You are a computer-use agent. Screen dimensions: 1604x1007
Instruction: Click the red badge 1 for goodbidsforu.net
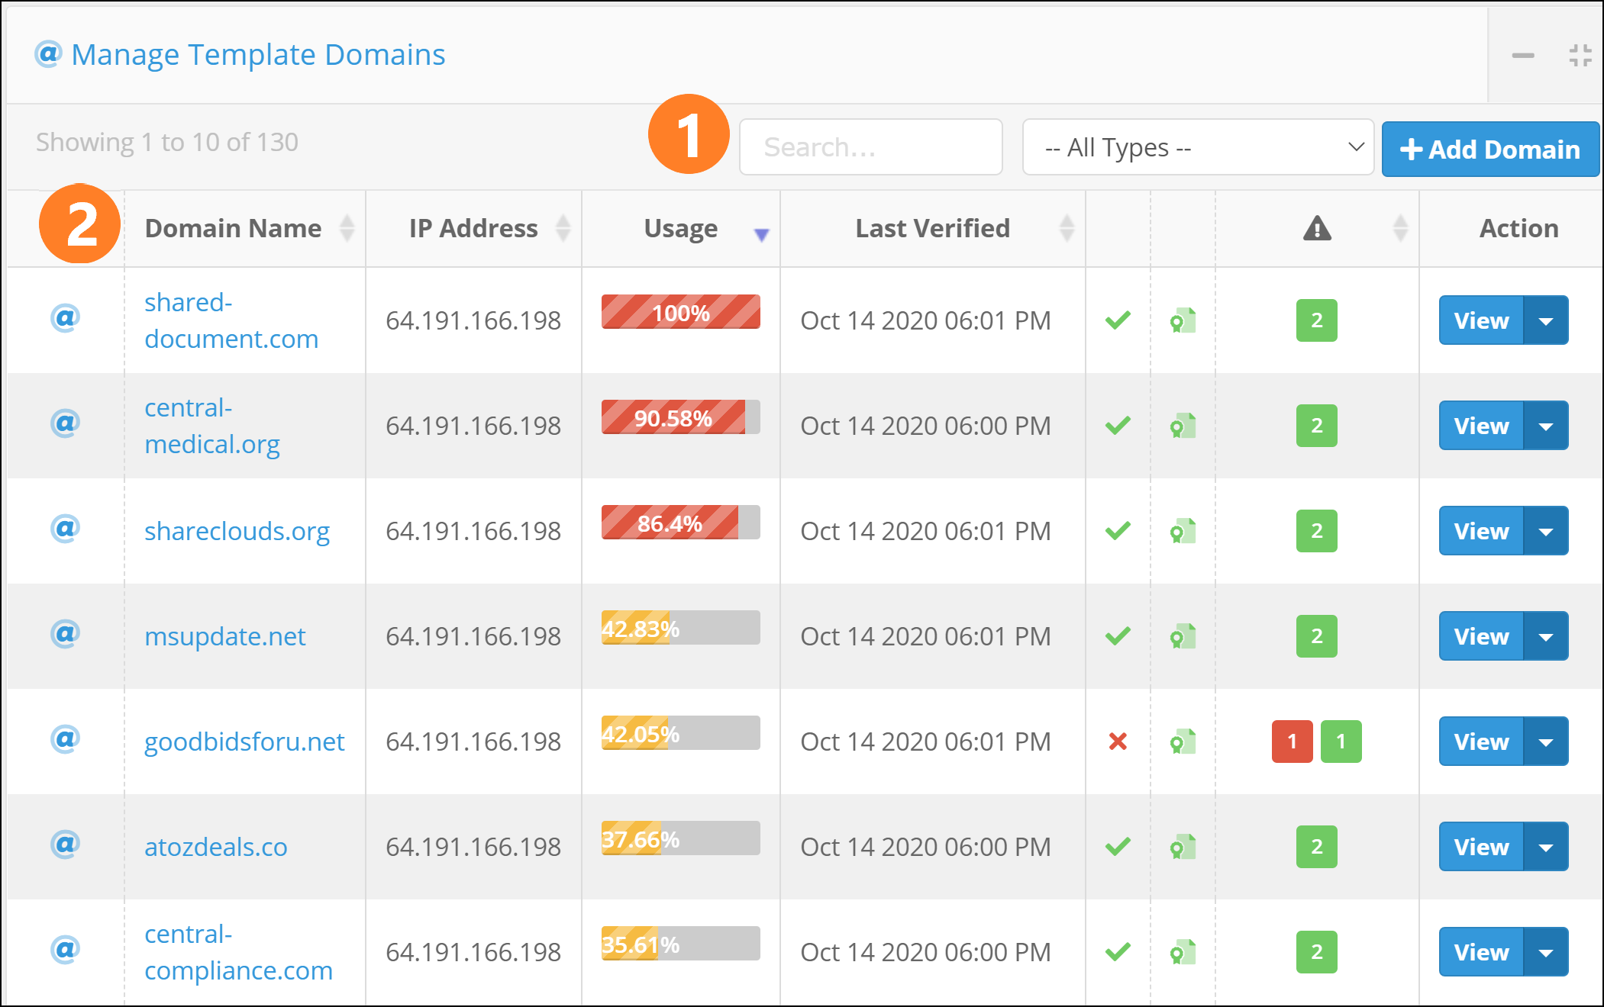[1292, 741]
